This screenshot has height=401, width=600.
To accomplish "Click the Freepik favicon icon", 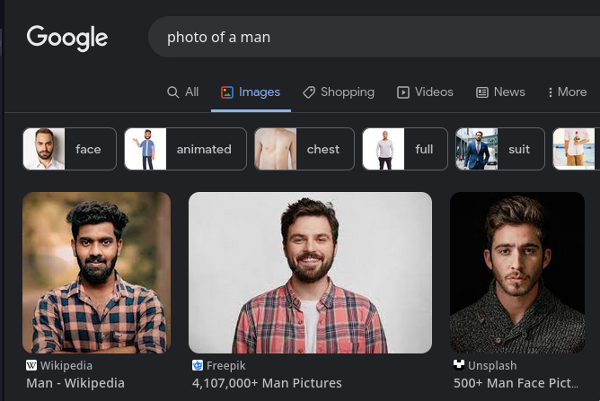I will pyautogui.click(x=198, y=366).
